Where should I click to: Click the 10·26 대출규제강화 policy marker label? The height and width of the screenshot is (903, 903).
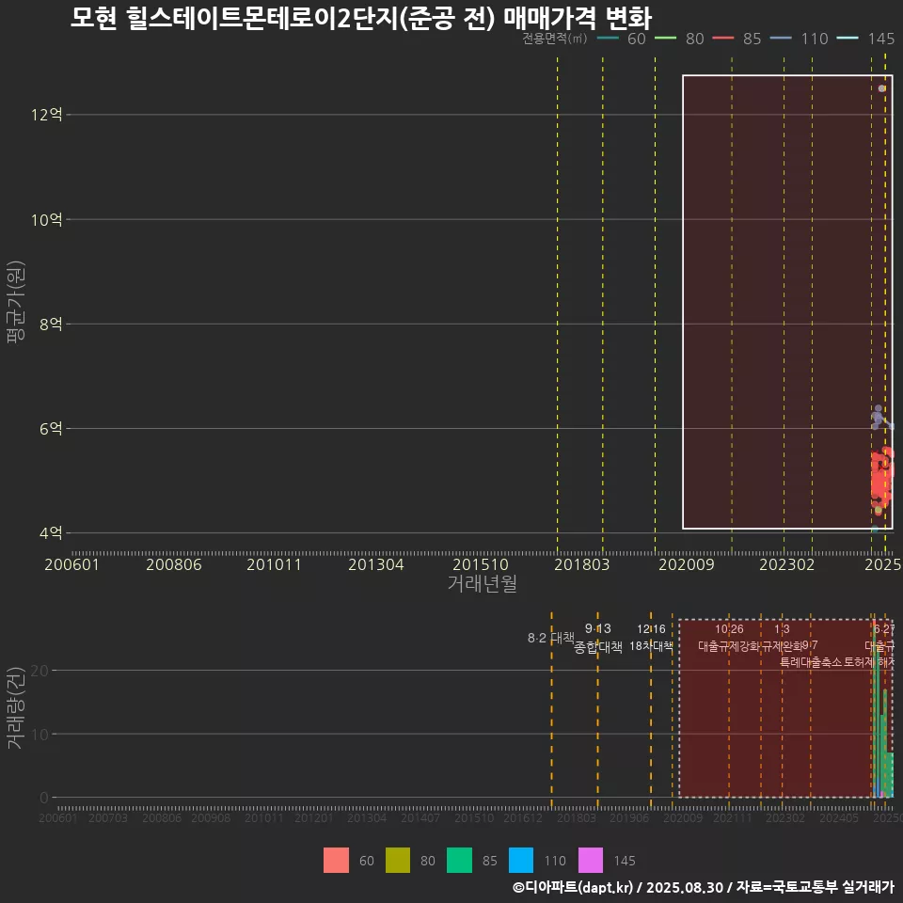click(x=729, y=638)
